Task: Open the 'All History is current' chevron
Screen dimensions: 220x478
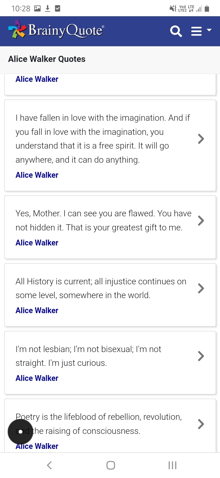Action: [x=201, y=288]
